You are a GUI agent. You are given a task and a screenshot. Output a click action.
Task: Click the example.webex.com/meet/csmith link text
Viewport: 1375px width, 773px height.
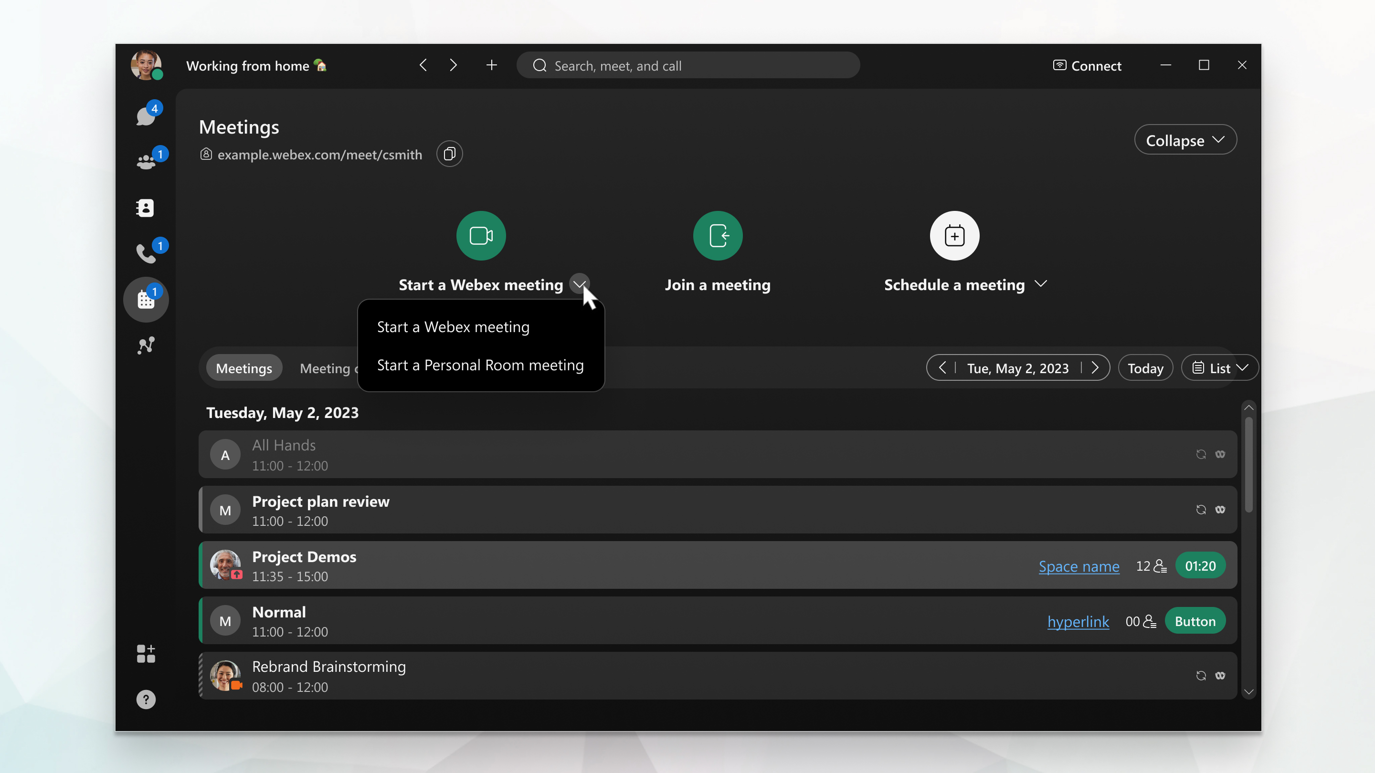[x=320, y=155]
